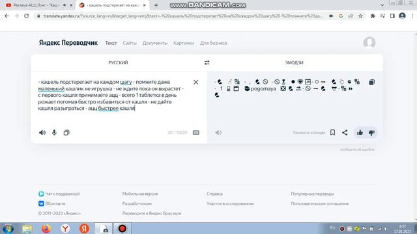Open the Документы tab
This screenshot has width=417, height=234.
(x=155, y=43)
